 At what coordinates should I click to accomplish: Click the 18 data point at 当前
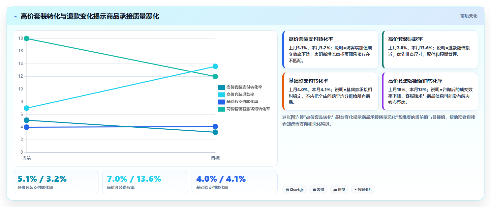coord(27,39)
